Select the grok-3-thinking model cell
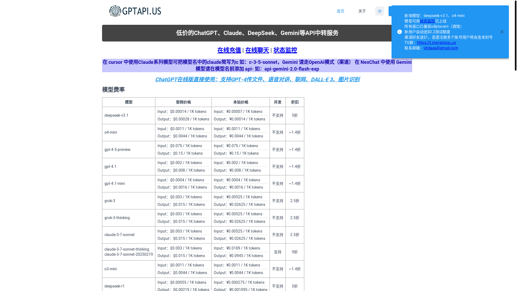517x291 pixels. (129, 218)
